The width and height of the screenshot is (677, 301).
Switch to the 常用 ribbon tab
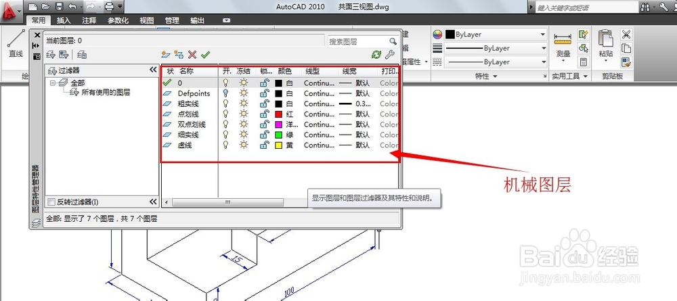[39, 20]
